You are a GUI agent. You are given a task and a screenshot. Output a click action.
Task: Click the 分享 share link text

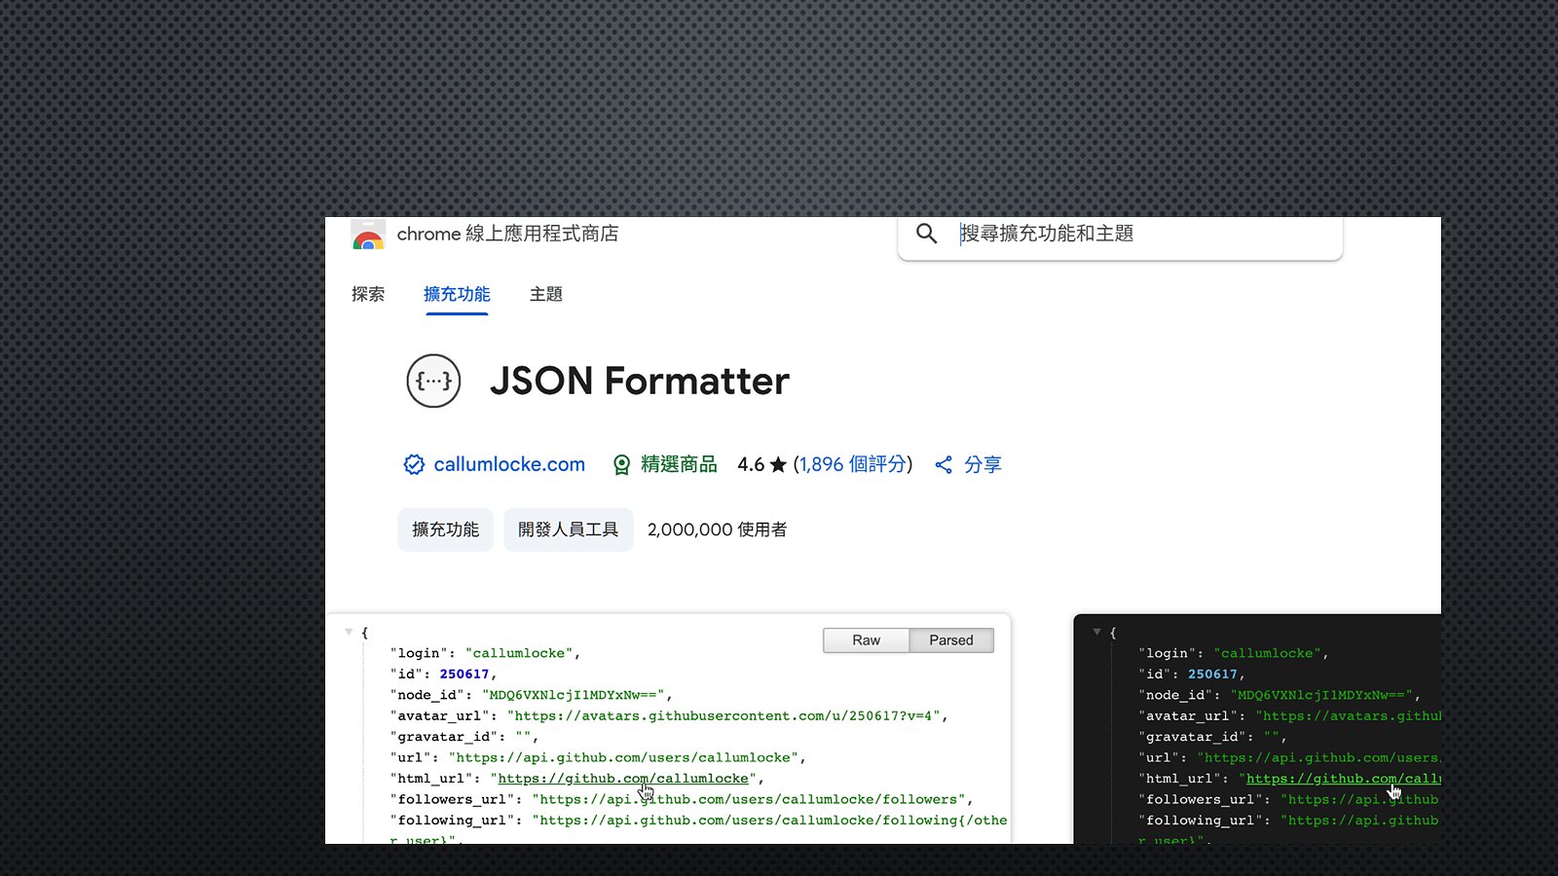[983, 465]
